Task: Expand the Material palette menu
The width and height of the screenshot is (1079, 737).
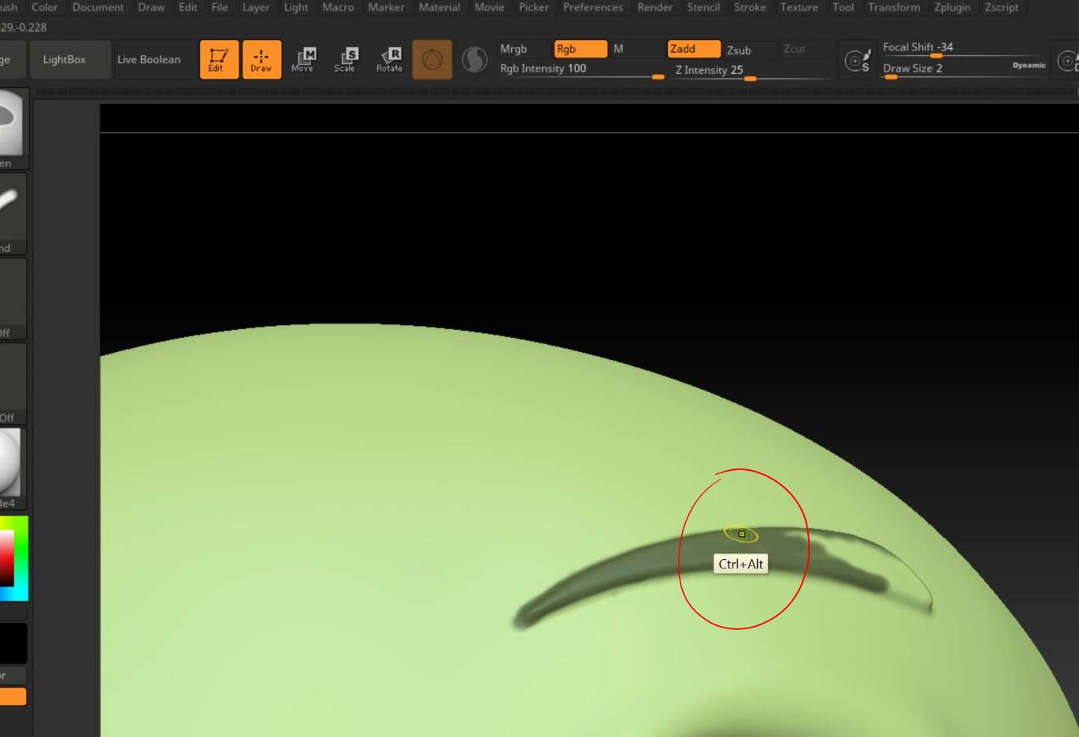Action: 439,7
